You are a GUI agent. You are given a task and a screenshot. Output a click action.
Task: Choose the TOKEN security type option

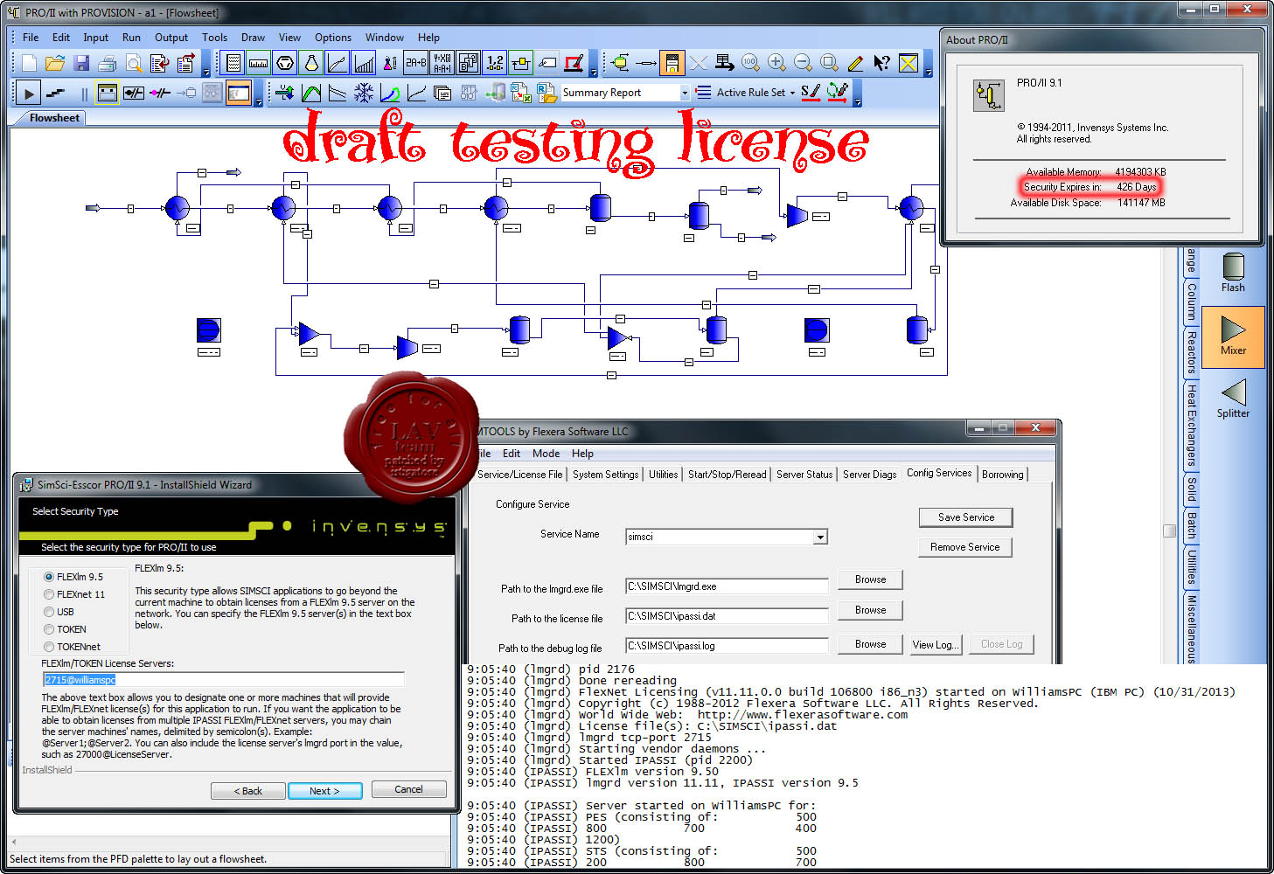(49, 629)
